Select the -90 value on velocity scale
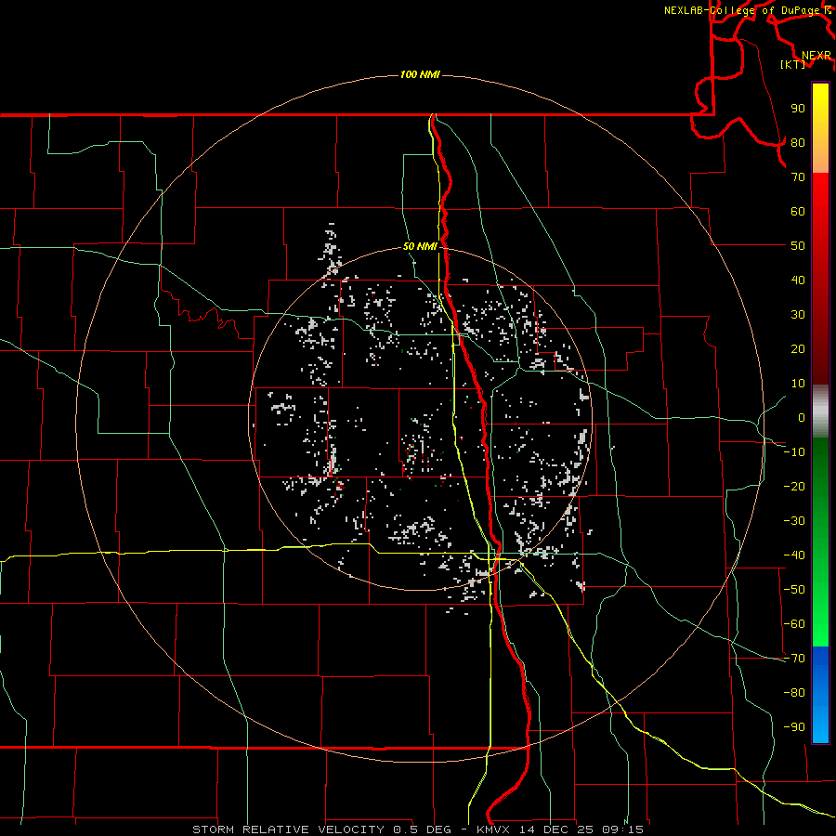The height and width of the screenshot is (836, 836). tap(794, 727)
